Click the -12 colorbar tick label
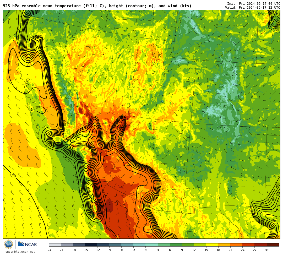Viewport: 283px width, 255px height. coord(97,250)
